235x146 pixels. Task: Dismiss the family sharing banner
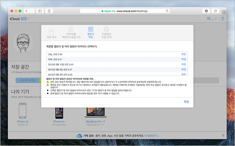point(223,135)
